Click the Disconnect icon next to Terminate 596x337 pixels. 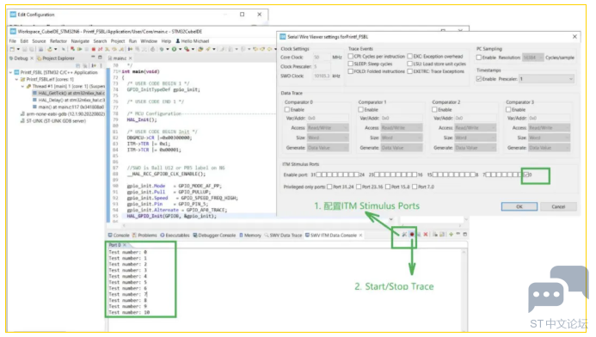[x=101, y=49]
